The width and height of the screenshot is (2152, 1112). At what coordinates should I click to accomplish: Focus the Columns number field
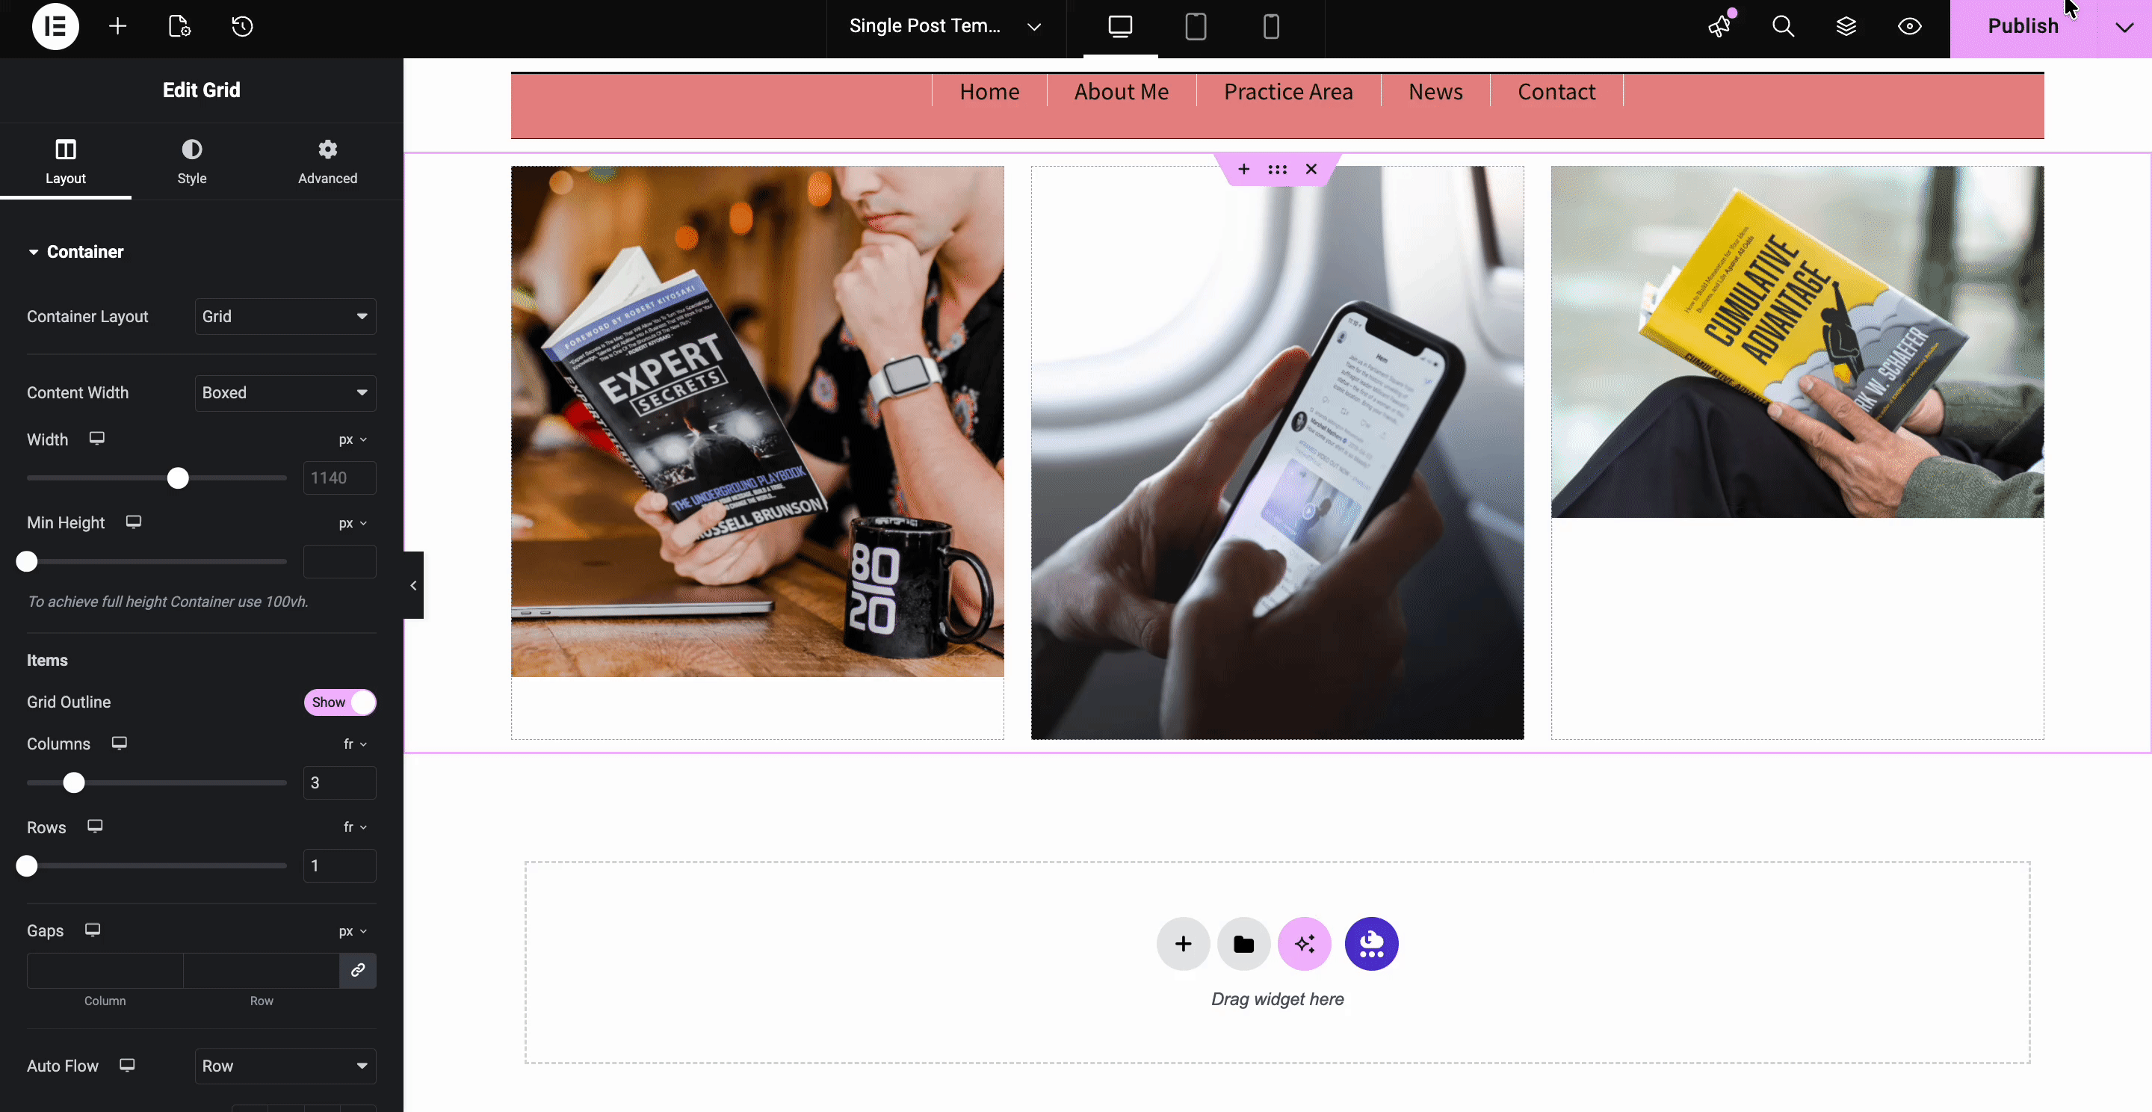pos(340,783)
